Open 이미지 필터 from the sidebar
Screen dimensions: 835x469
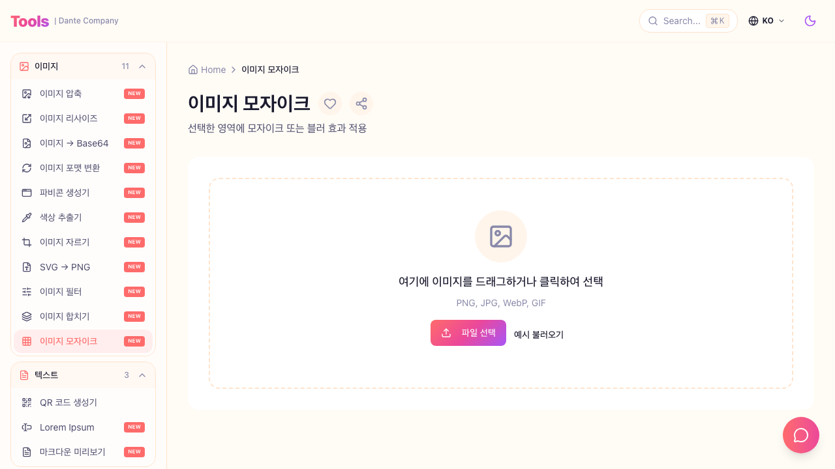coord(61,292)
